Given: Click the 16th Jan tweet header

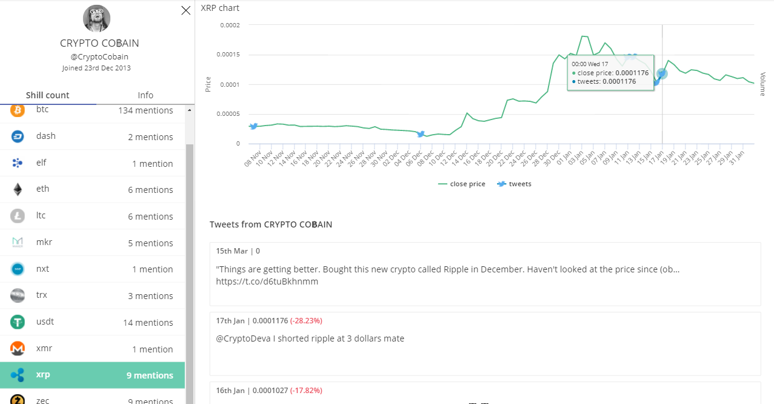Looking at the screenshot, I should pos(269,390).
